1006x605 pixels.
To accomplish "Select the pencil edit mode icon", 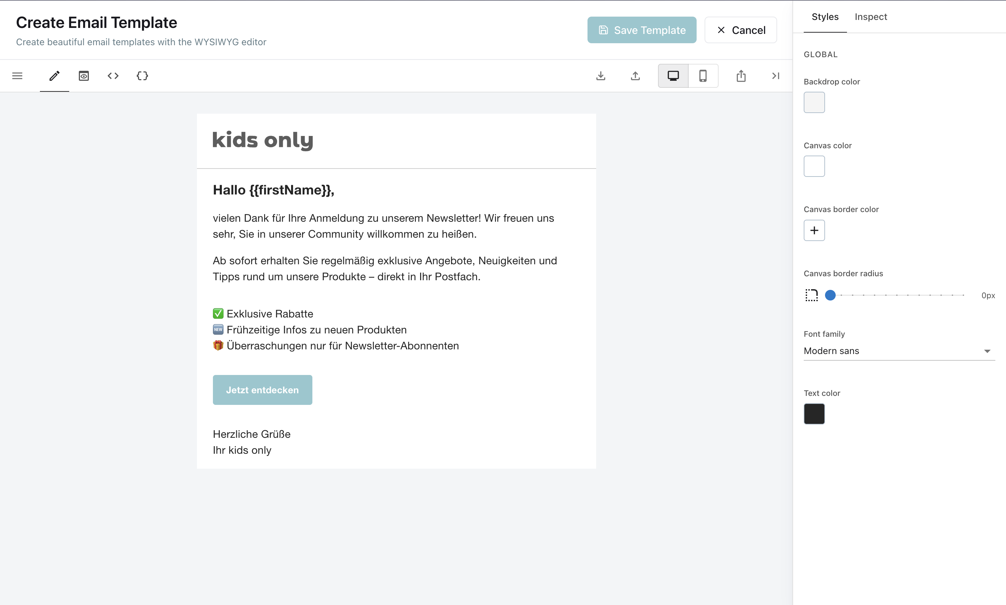I will pyautogui.click(x=54, y=76).
